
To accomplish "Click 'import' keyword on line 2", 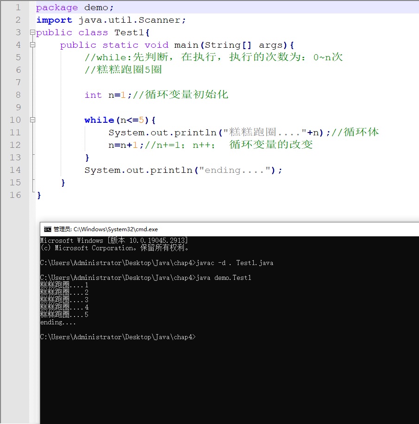I will click(x=54, y=20).
